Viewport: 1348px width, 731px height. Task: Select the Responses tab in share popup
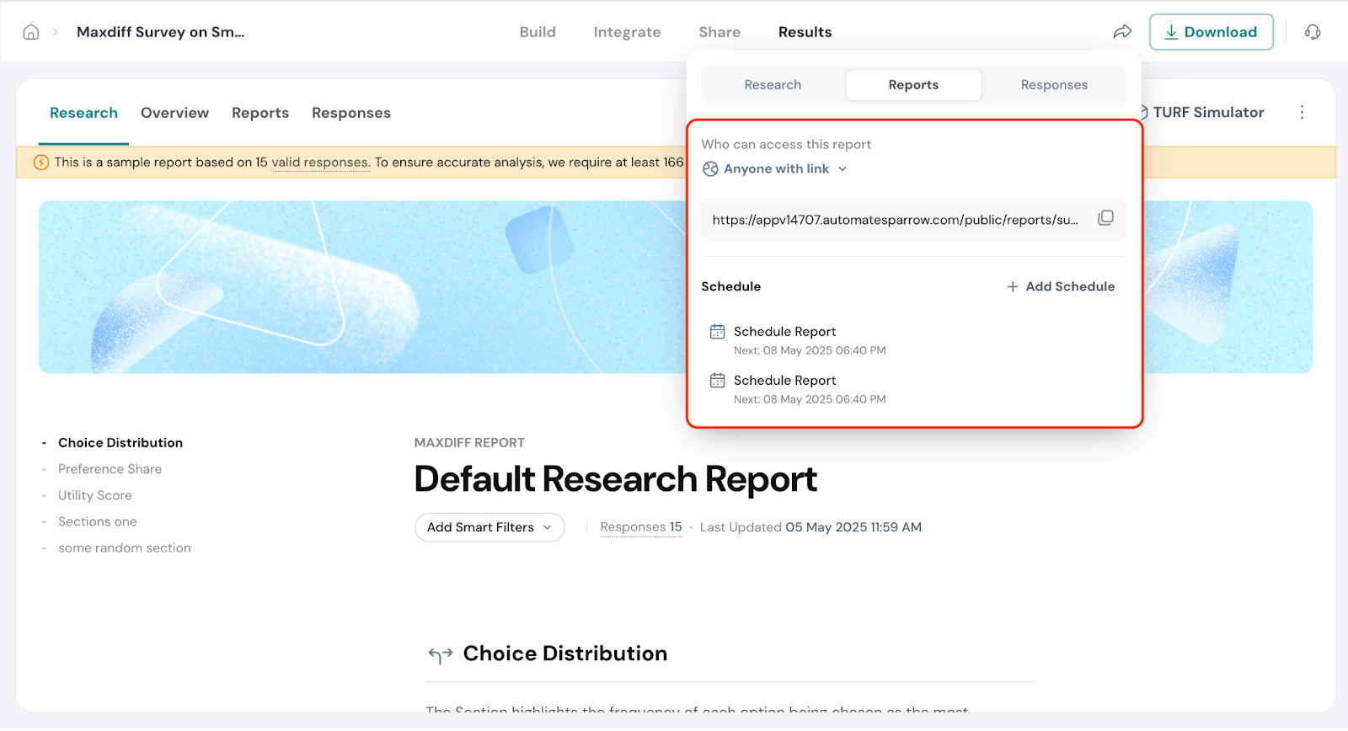(1053, 85)
